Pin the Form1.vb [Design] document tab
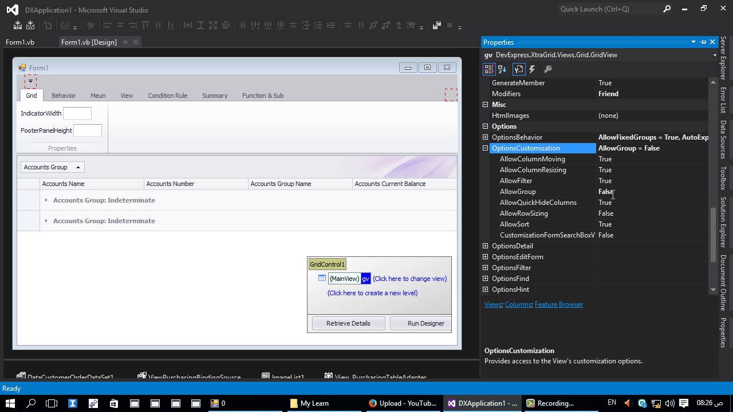Image resolution: width=733 pixels, height=412 pixels. tap(125, 42)
